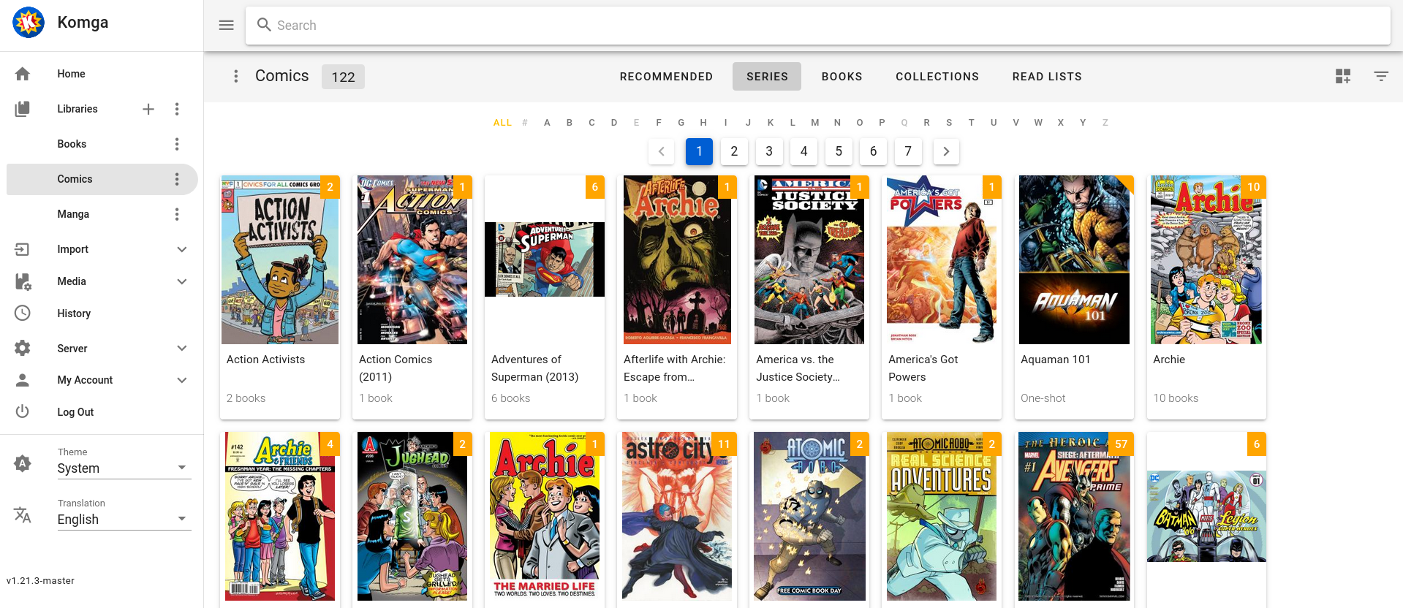Click the Search input field
This screenshot has height=608, width=1403.
[x=817, y=26]
